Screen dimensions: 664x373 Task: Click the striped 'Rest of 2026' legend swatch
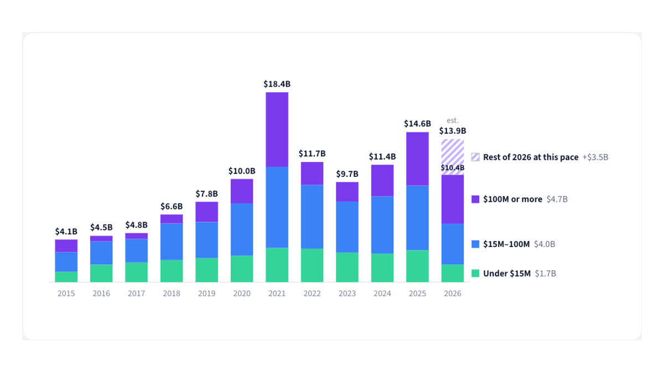[475, 157]
